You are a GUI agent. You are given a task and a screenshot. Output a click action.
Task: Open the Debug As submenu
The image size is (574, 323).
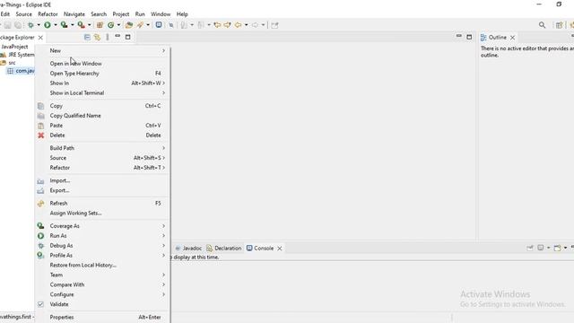[102, 246]
